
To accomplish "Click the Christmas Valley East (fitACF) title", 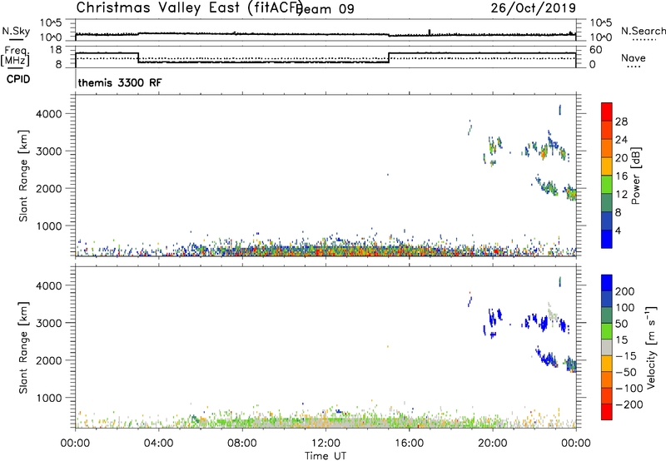I will [x=189, y=8].
